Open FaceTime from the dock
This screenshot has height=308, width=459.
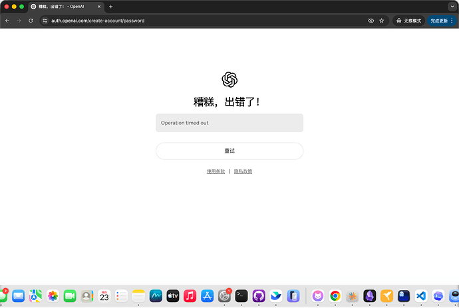tap(70, 296)
